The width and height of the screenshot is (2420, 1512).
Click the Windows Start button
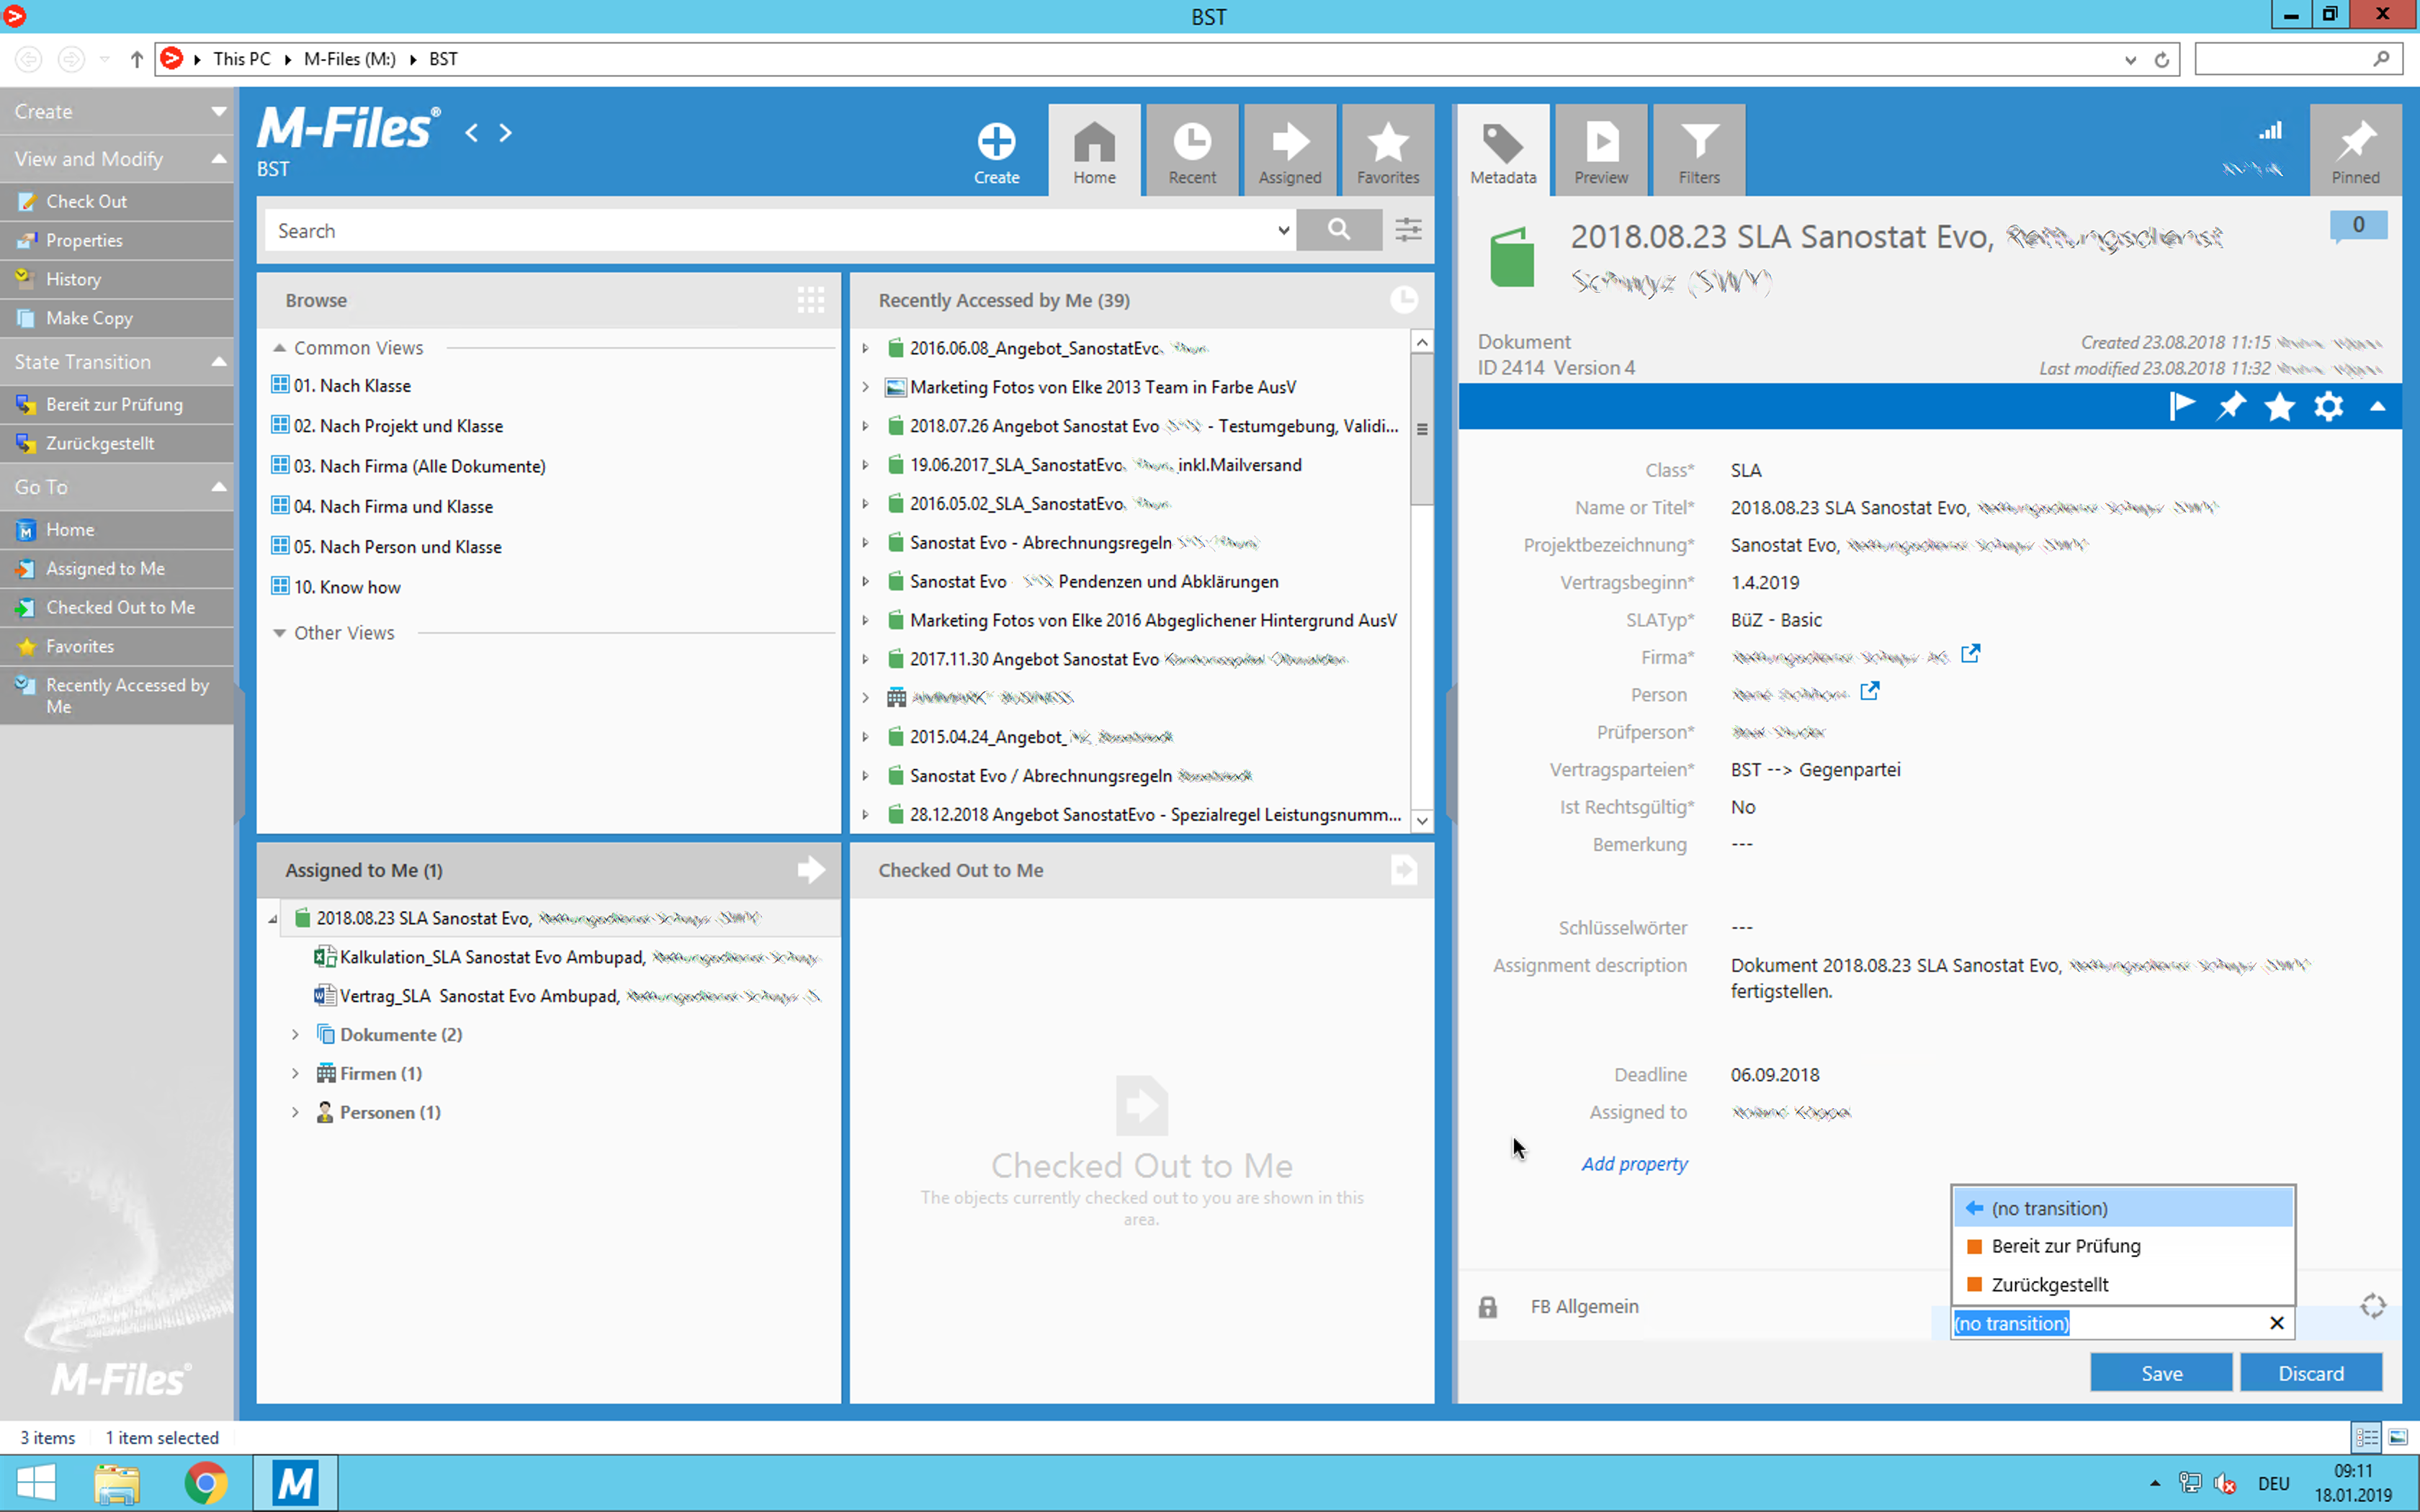[36, 1483]
